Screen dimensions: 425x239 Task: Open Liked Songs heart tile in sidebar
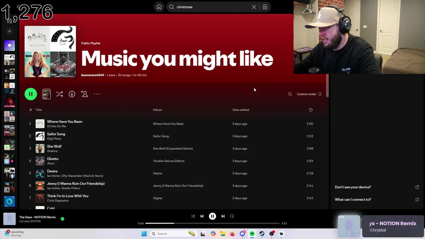click(9, 45)
